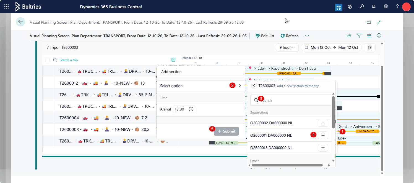Show the information factbox icon

pos(379,36)
